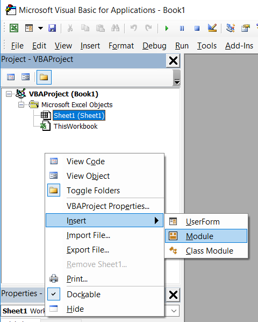Open the Properties object combo box arrow
This screenshot has height=322, width=258.
pyautogui.click(x=174, y=311)
